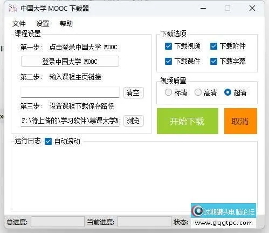Click the 浏览 button

click(134, 121)
